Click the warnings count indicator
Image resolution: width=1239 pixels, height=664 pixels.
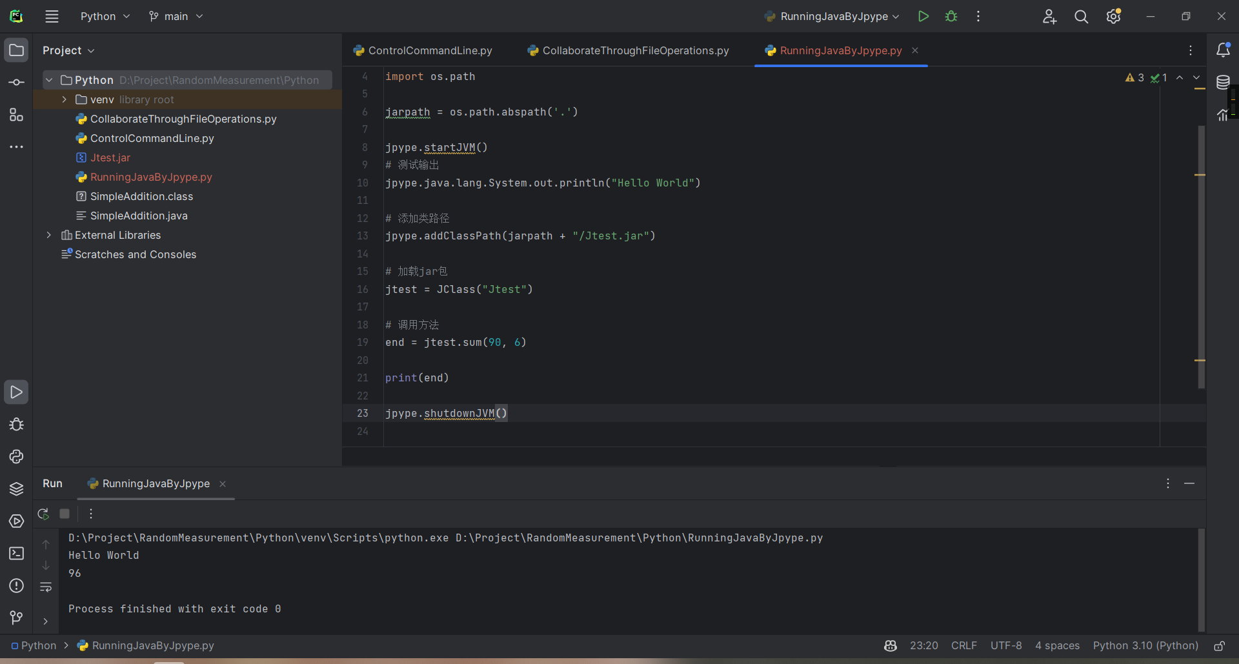1134,78
